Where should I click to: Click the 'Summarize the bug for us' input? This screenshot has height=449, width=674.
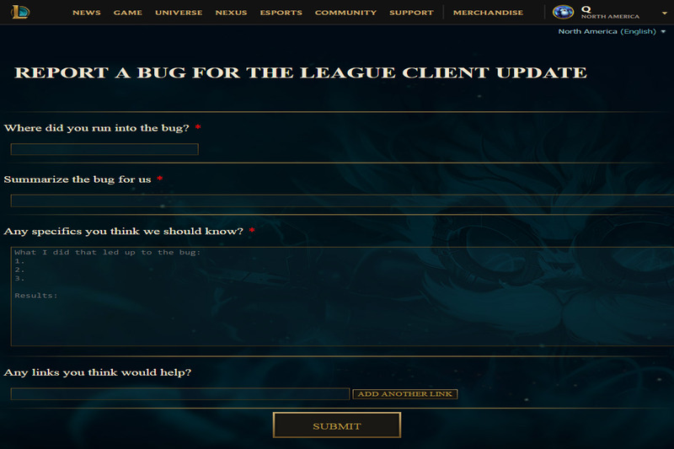tap(342, 200)
